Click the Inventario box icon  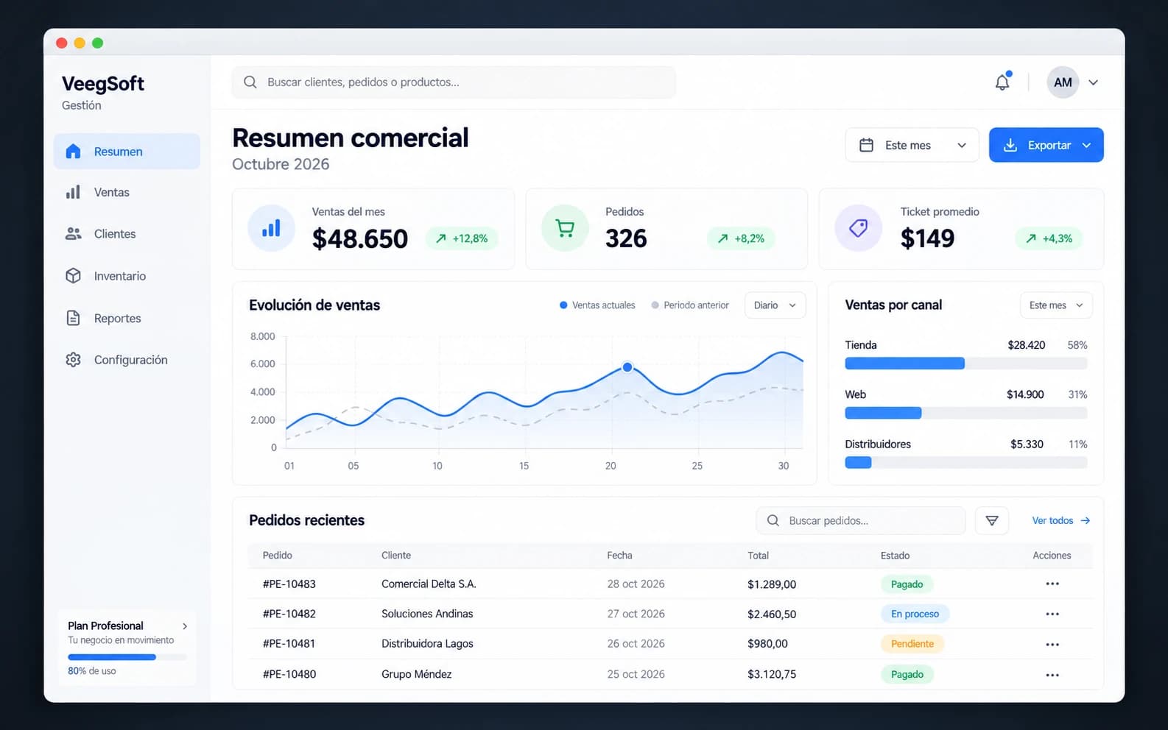pos(73,276)
